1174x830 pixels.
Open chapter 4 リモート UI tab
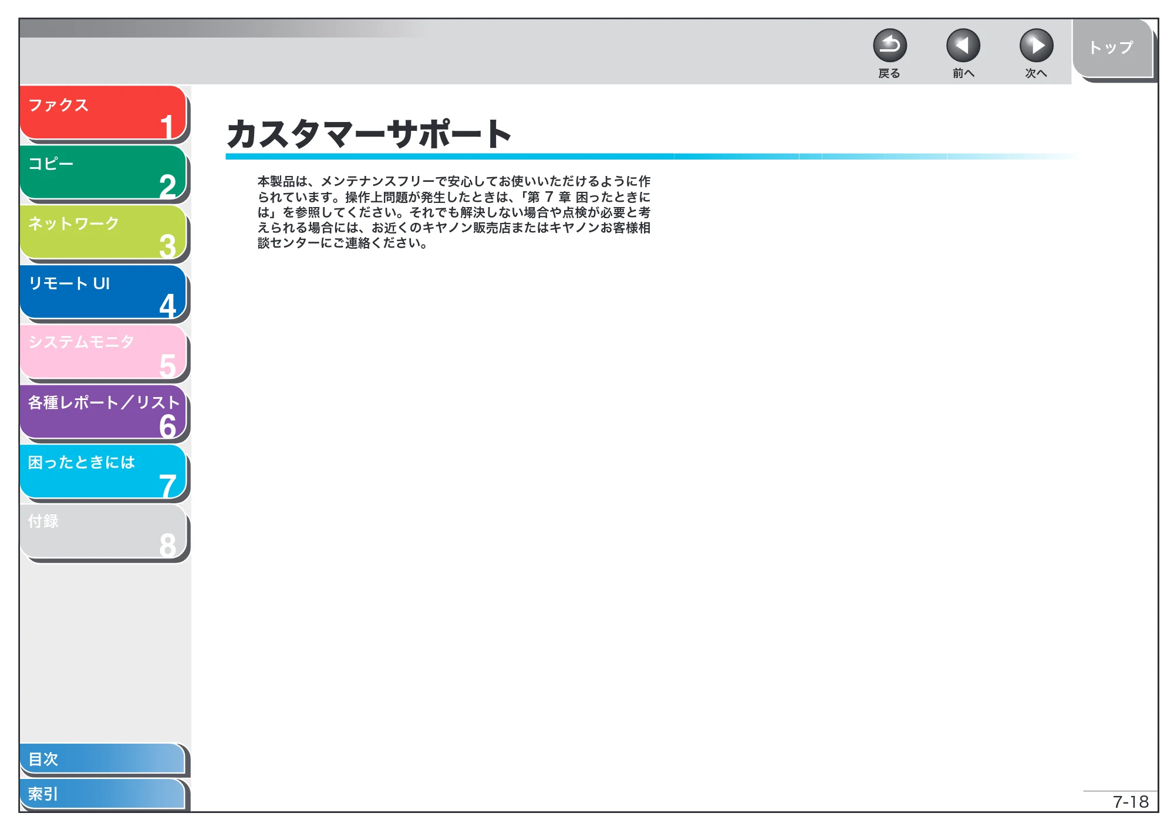[x=103, y=292]
